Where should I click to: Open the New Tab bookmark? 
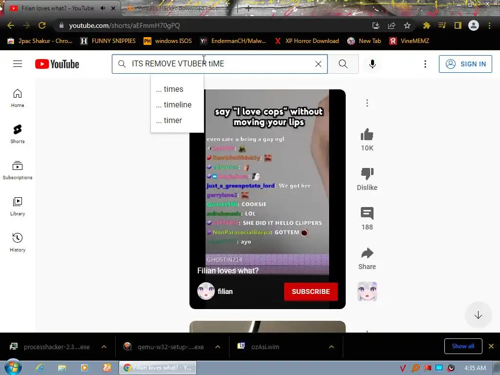364,41
